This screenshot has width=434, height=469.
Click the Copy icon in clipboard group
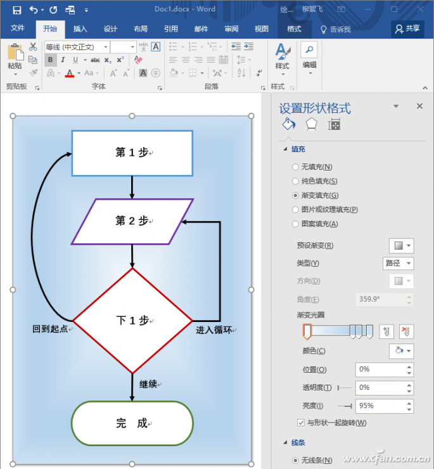pos(33,60)
